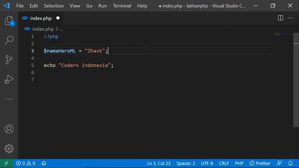Screen dimensions: 299x168
Task: Click line number 7 in the gutter
Action: (x=33, y=80)
